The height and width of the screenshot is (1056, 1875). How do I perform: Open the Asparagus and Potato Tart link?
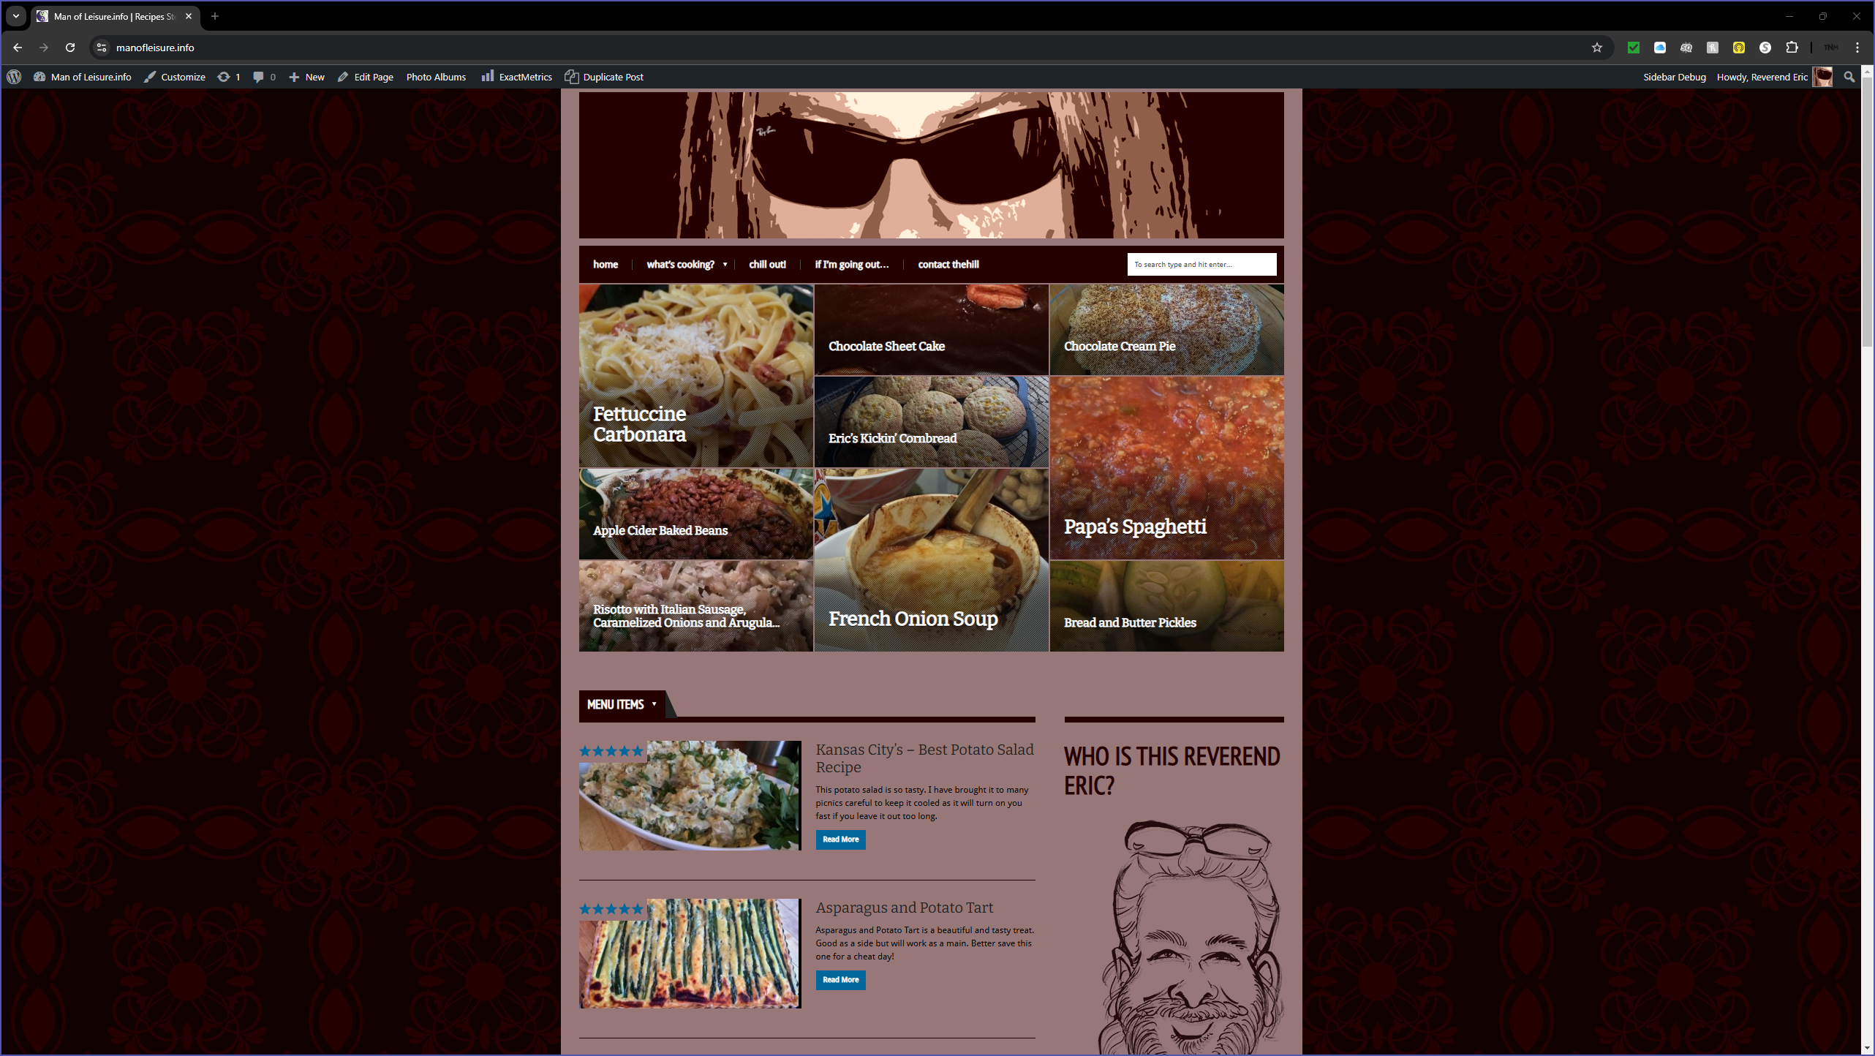pos(904,908)
